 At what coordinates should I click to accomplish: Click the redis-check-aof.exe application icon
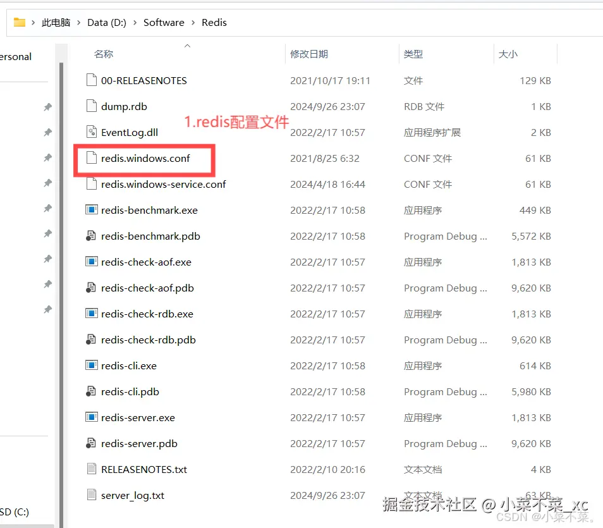(x=92, y=262)
